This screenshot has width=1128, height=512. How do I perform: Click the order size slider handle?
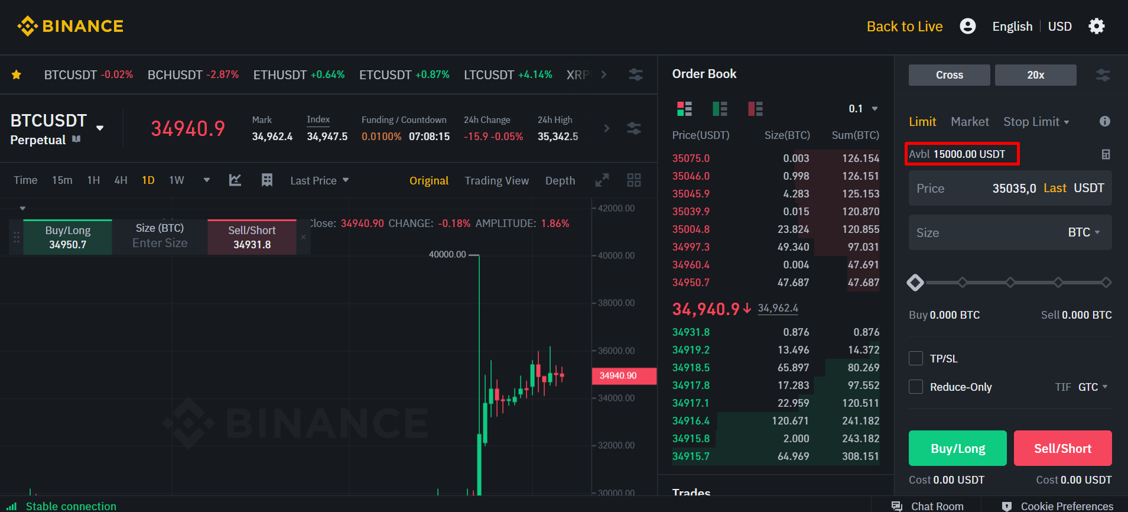coord(915,283)
